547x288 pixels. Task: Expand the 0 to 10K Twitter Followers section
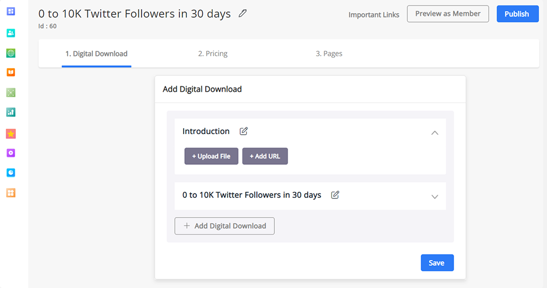(435, 197)
